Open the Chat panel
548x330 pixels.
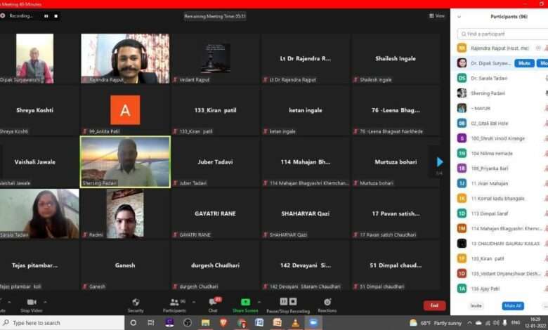pos(213,303)
